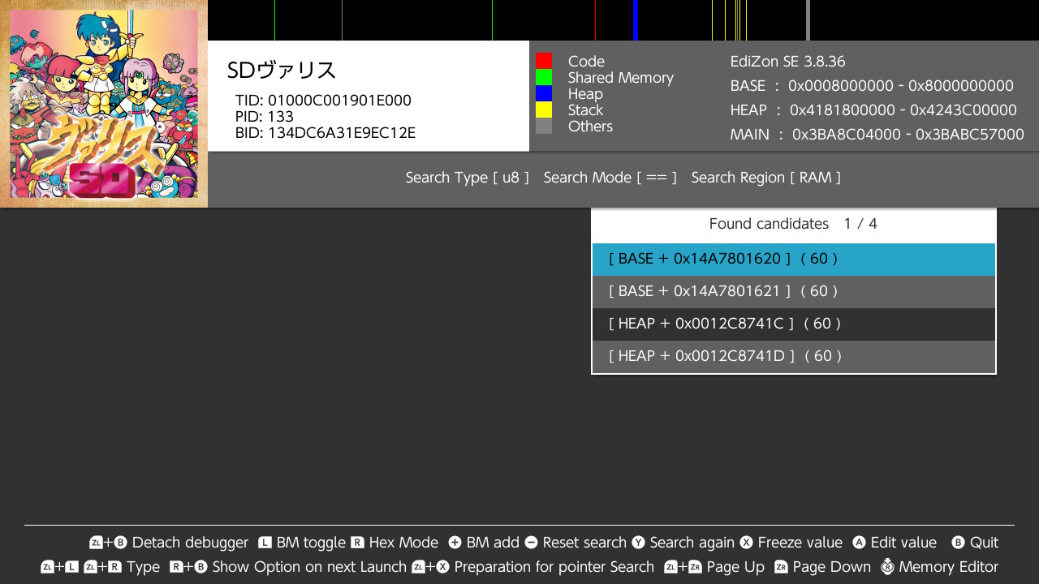
Task: Click the TID 01000C001901E000 text
Action: (x=323, y=101)
